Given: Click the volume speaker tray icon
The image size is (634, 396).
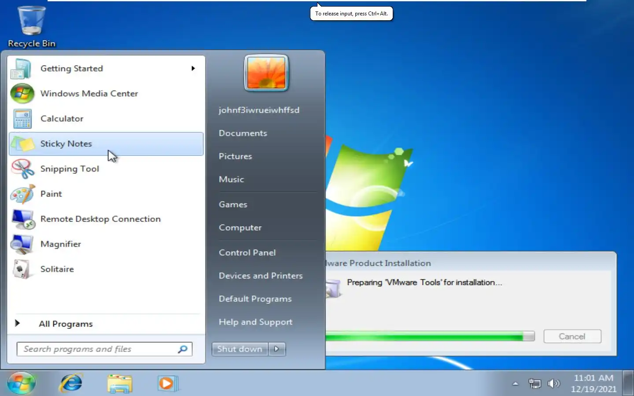Looking at the screenshot, I should (553, 384).
